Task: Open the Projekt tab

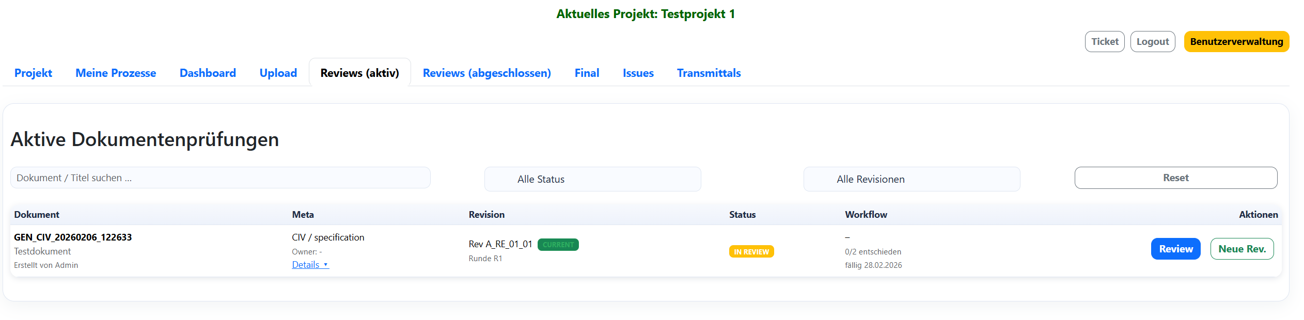Action: point(33,73)
